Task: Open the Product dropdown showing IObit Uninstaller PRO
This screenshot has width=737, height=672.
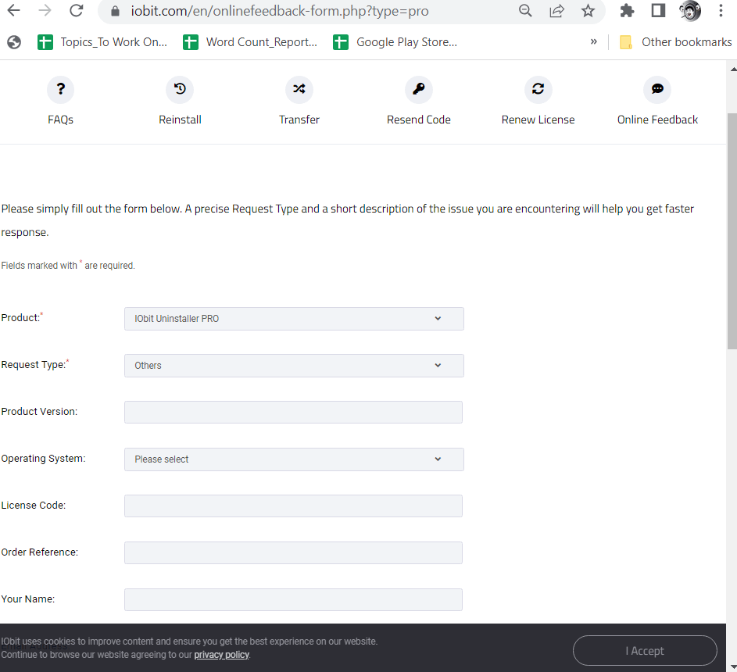Action: (x=294, y=319)
